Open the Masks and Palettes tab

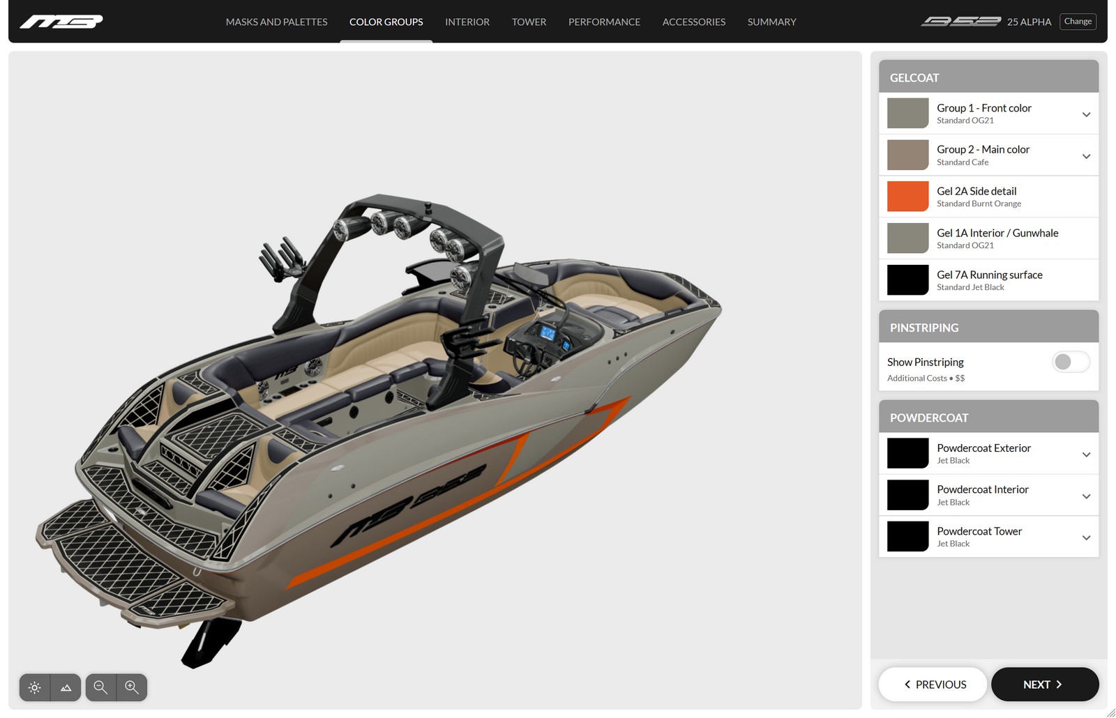pos(276,22)
